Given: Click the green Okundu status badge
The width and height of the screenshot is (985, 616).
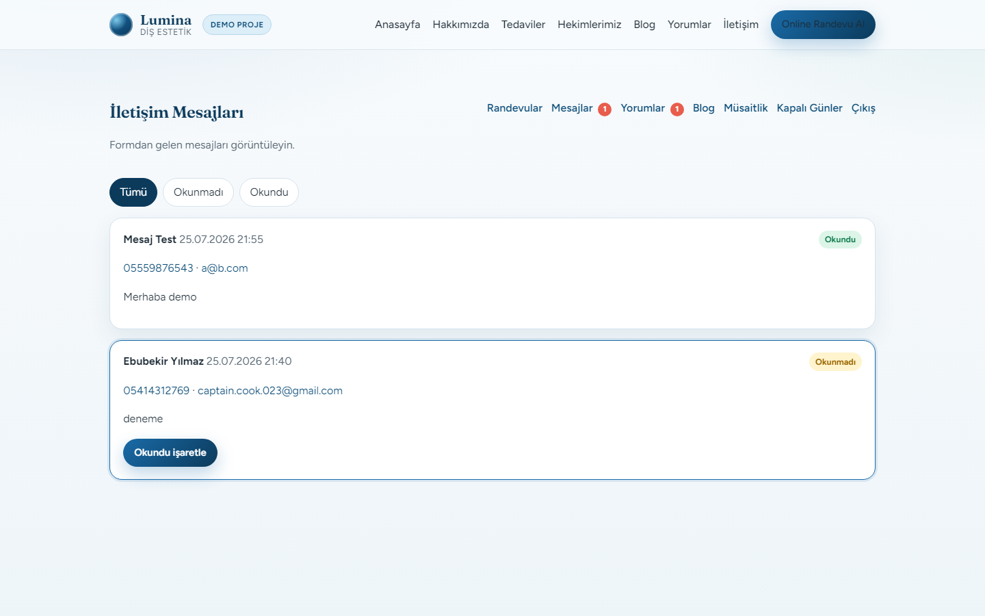Looking at the screenshot, I should [x=840, y=240].
